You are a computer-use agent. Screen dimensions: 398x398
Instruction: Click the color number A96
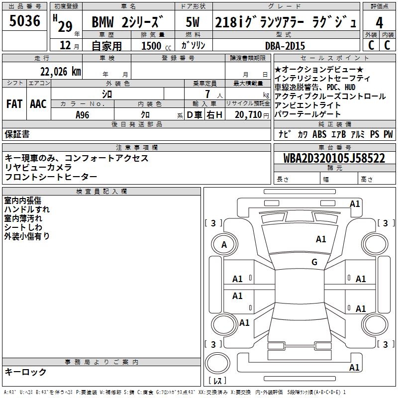coord(82,115)
